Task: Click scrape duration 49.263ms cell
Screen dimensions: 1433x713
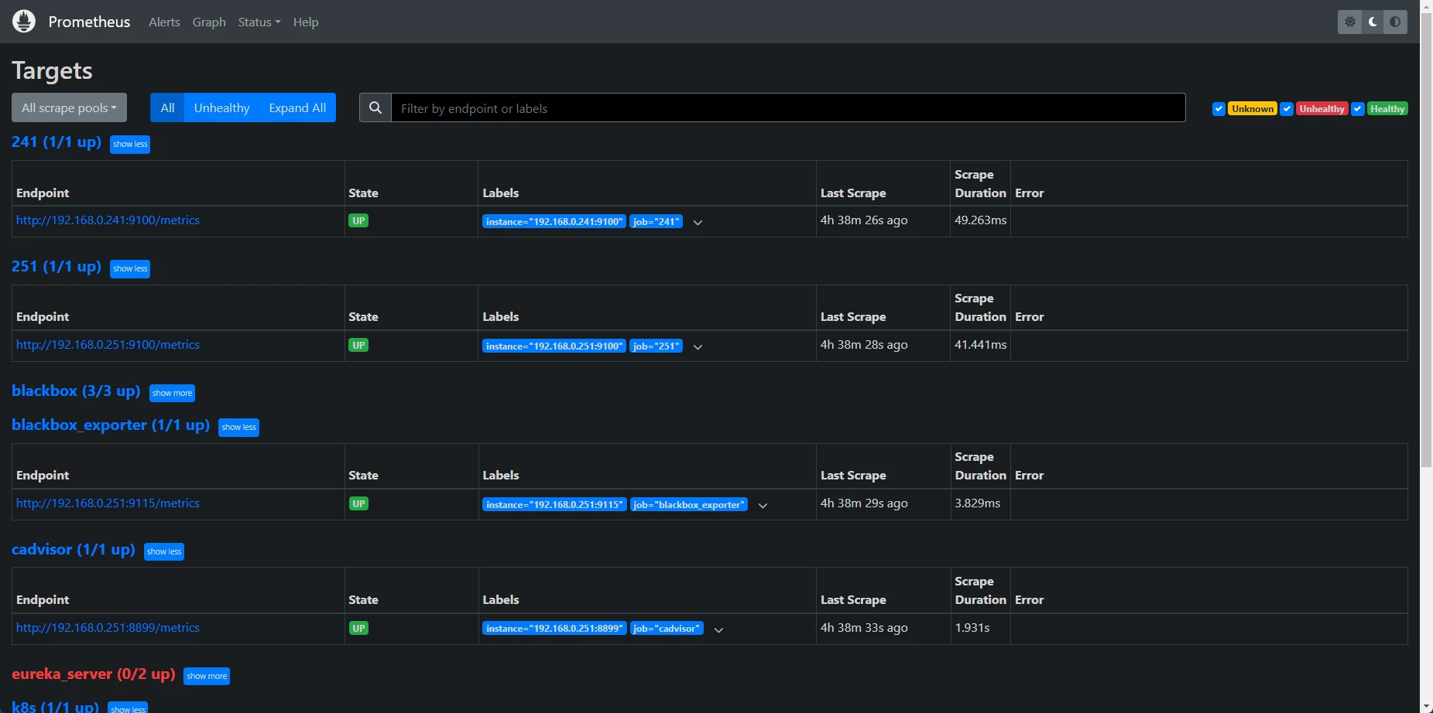Action: point(980,220)
